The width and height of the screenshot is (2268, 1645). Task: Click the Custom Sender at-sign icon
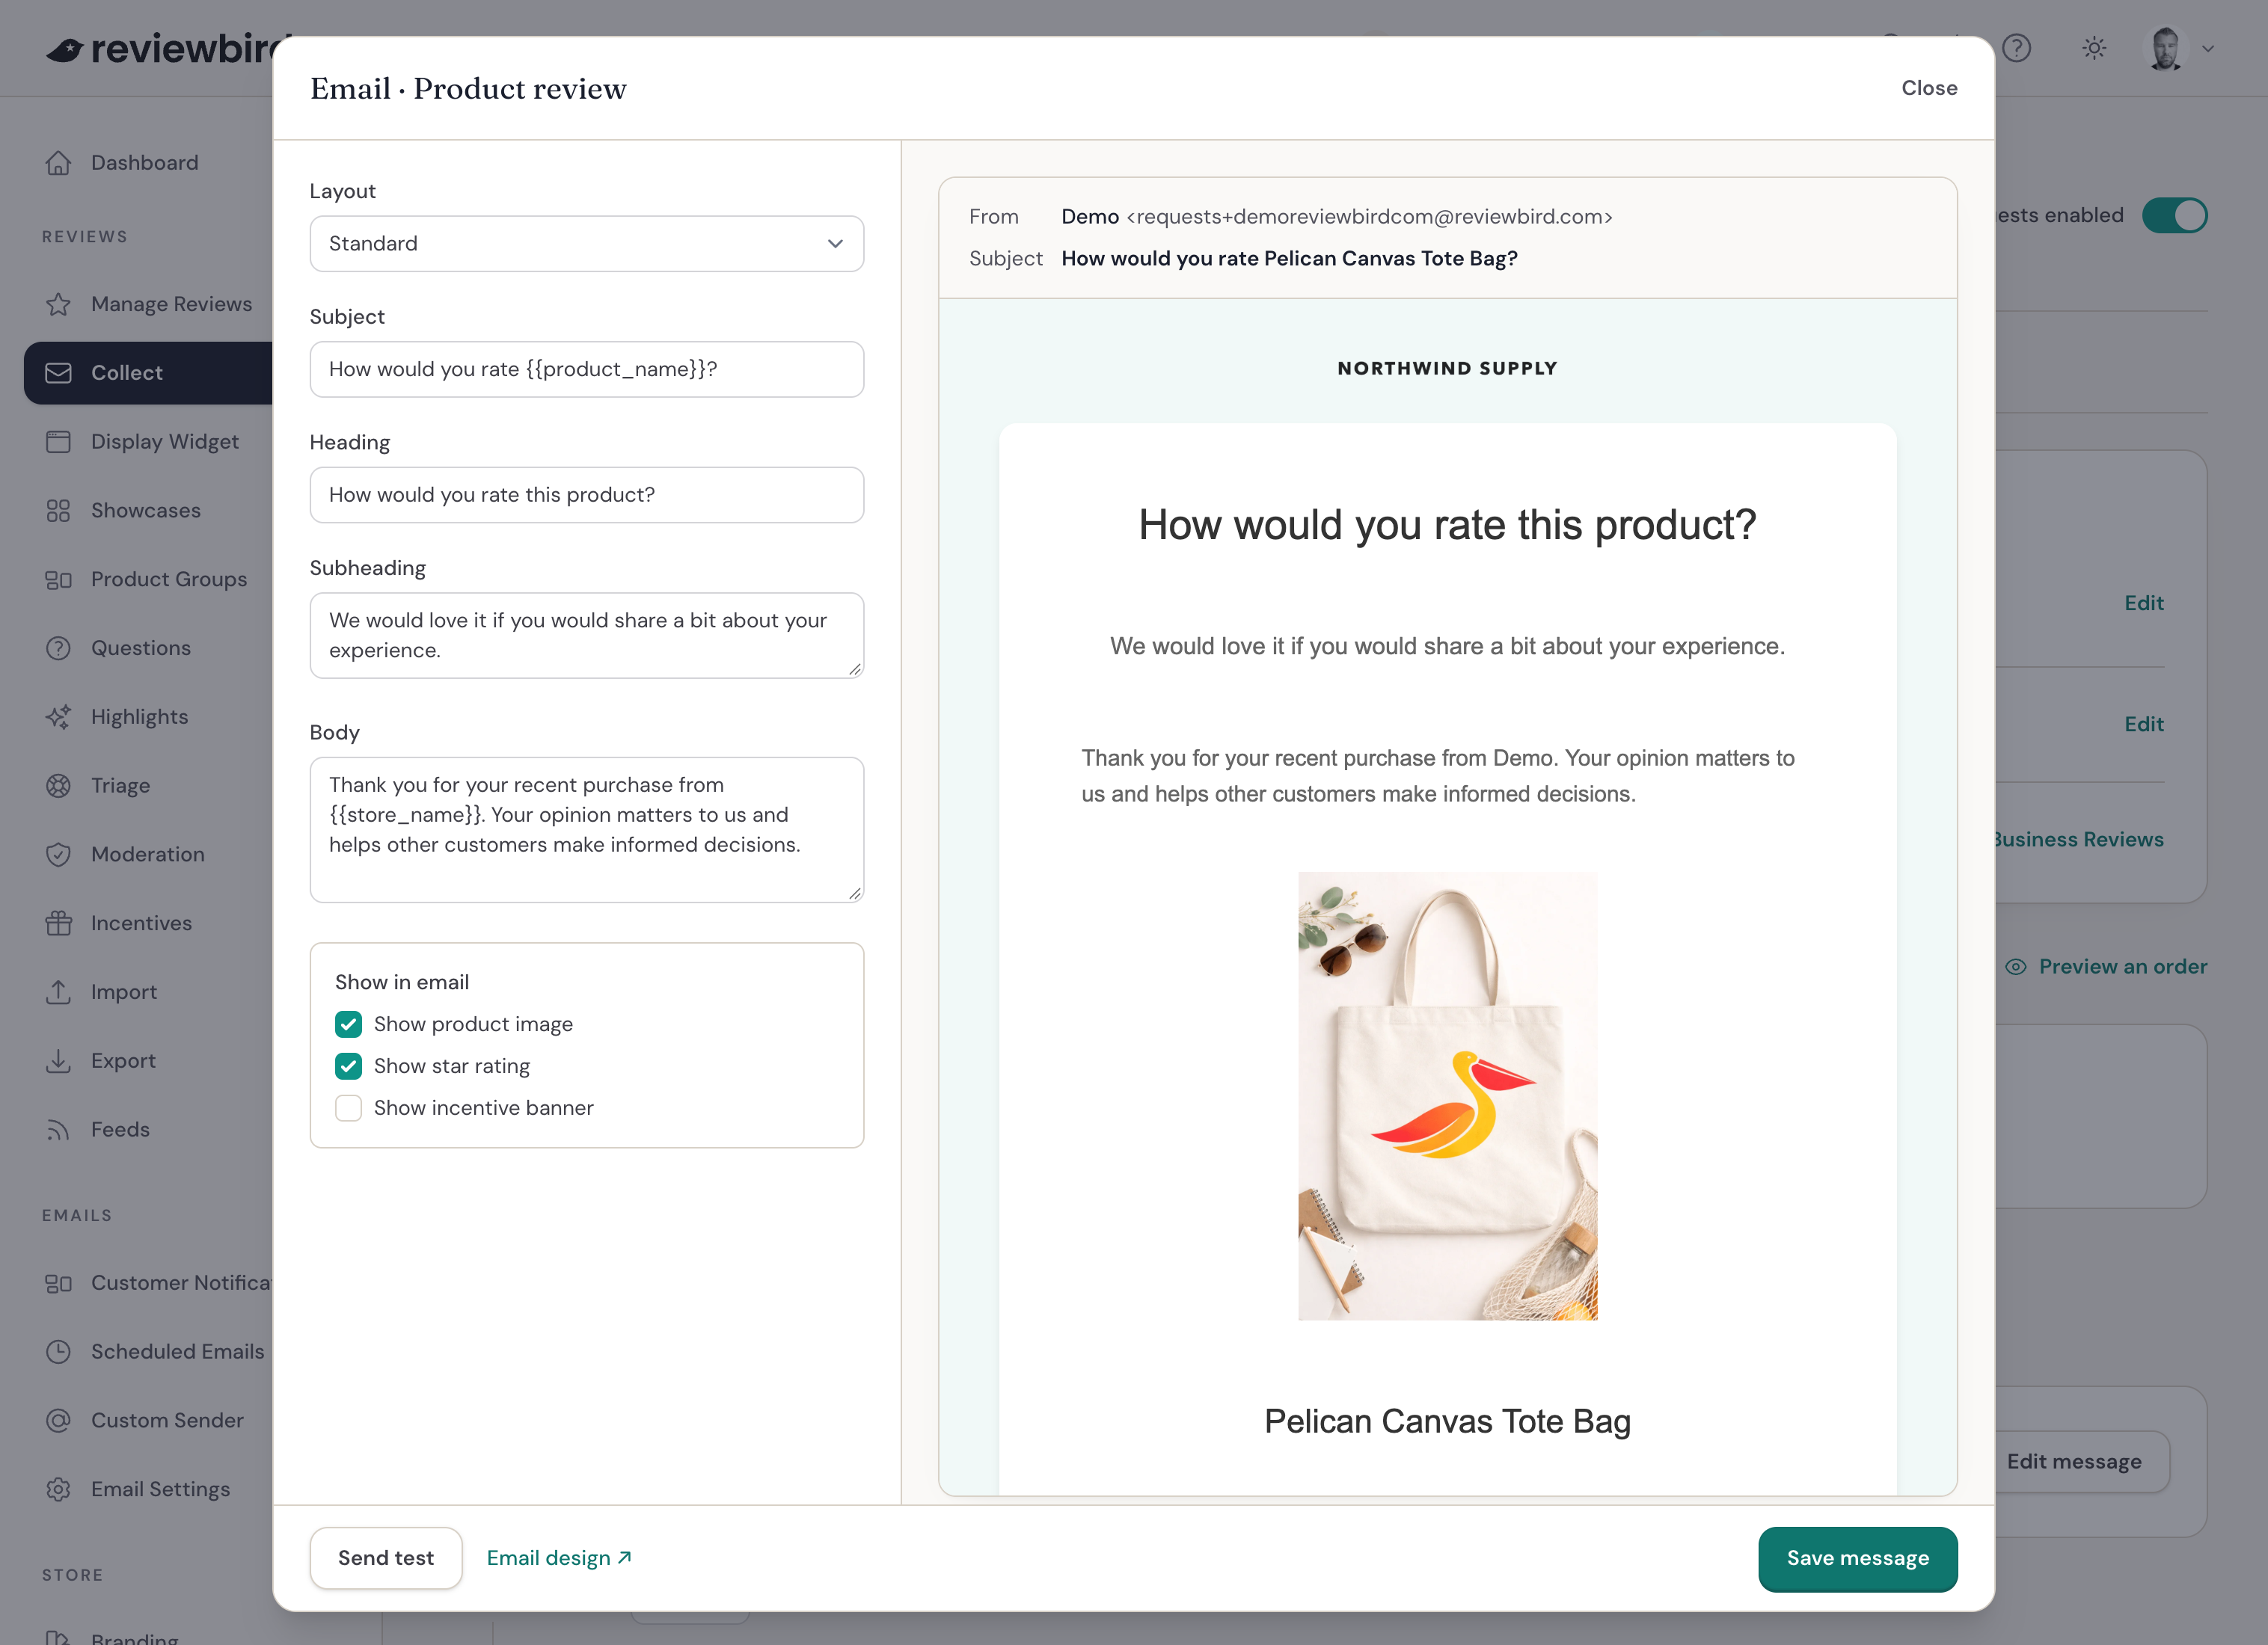pos(58,1420)
